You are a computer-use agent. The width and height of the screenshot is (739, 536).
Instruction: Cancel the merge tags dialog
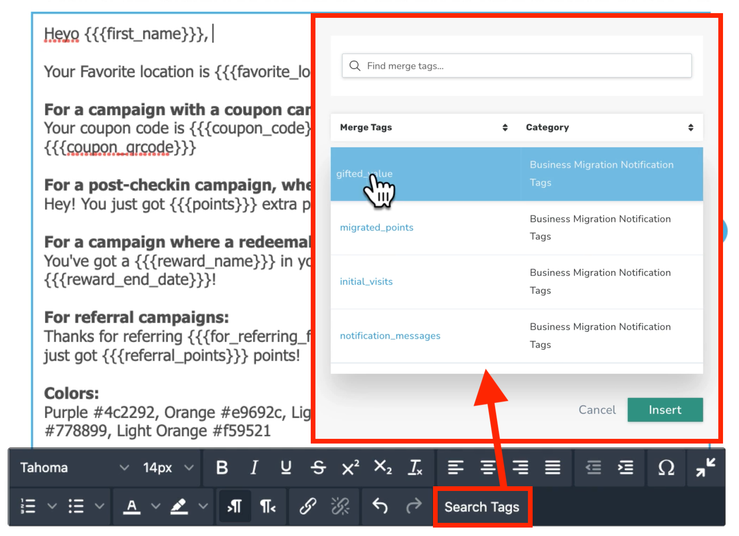597,410
